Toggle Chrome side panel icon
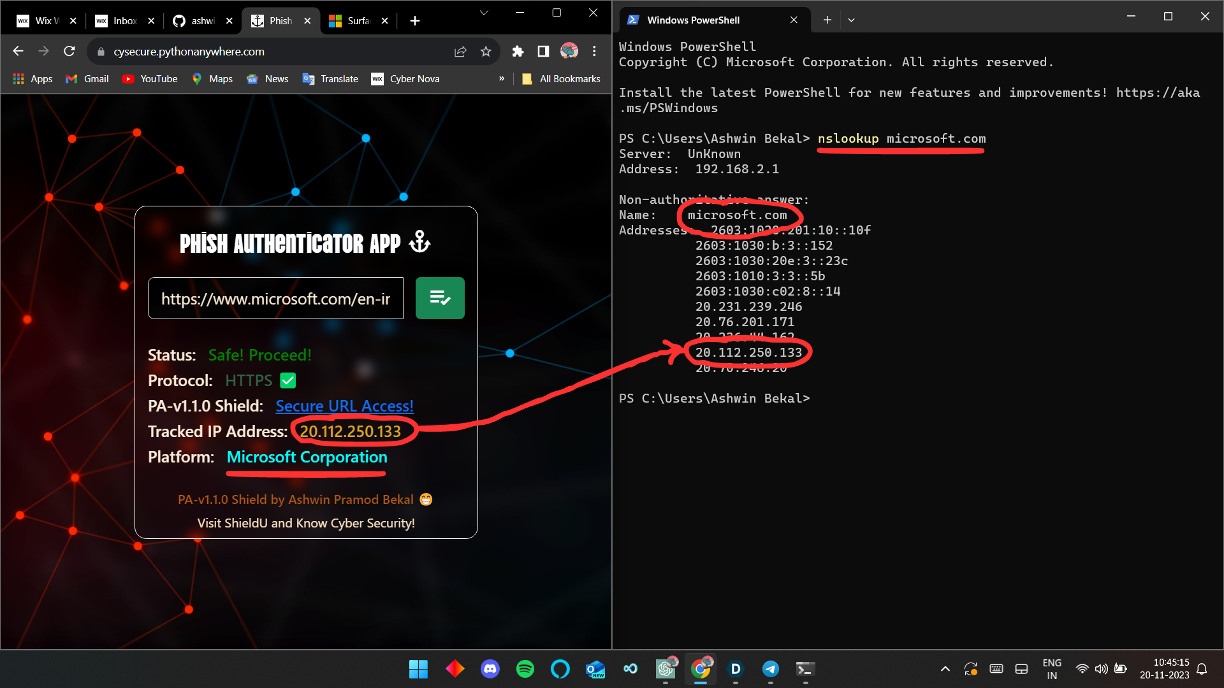The image size is (1224, 688). [x=543, y=52]
